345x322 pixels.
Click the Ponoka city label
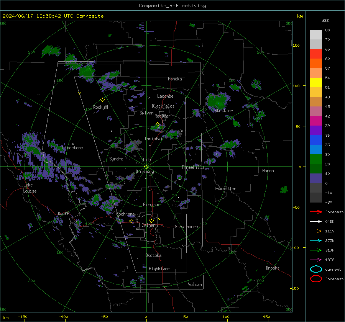(175, 79)
